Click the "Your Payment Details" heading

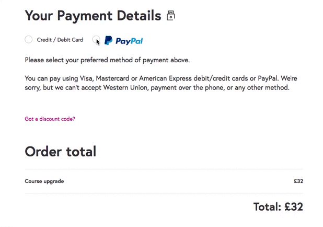93,16
